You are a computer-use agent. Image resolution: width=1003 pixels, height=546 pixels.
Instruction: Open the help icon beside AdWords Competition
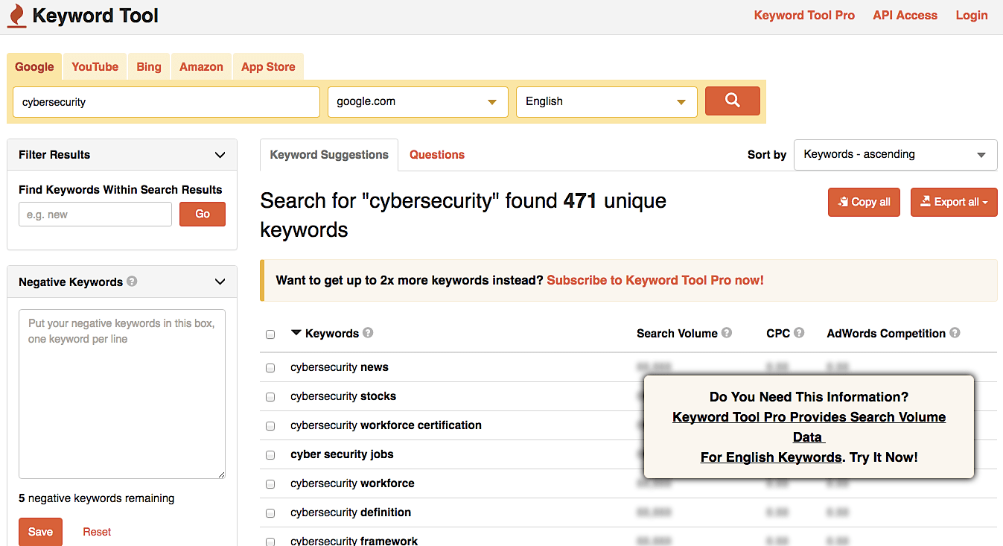click(x=955, y=332)
